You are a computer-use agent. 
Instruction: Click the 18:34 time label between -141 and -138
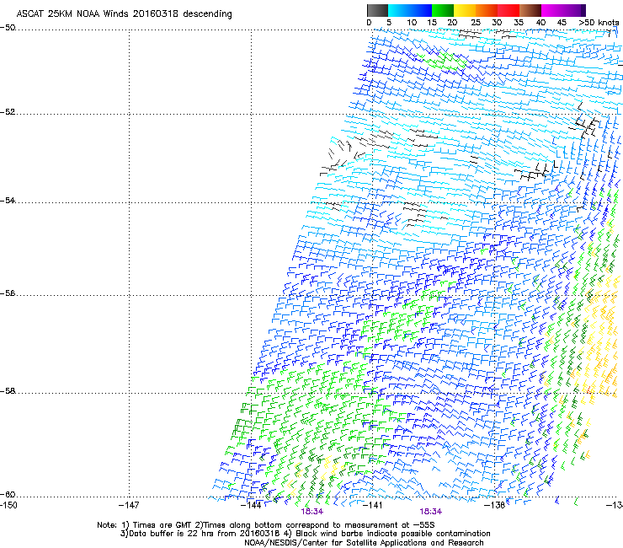click(431, 512)
